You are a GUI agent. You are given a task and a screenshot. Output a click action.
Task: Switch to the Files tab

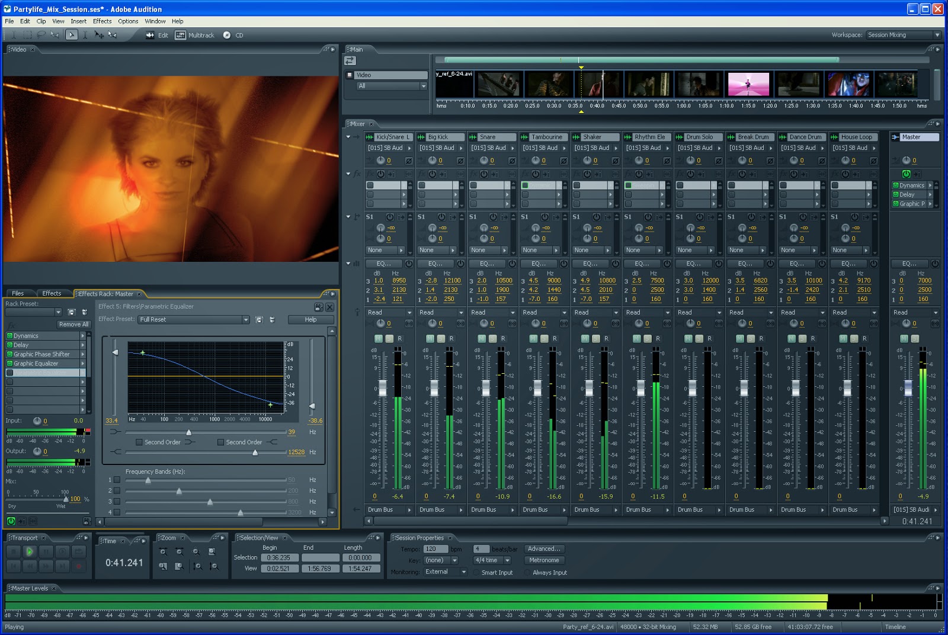pyautogui.click(x=18, y=294)
